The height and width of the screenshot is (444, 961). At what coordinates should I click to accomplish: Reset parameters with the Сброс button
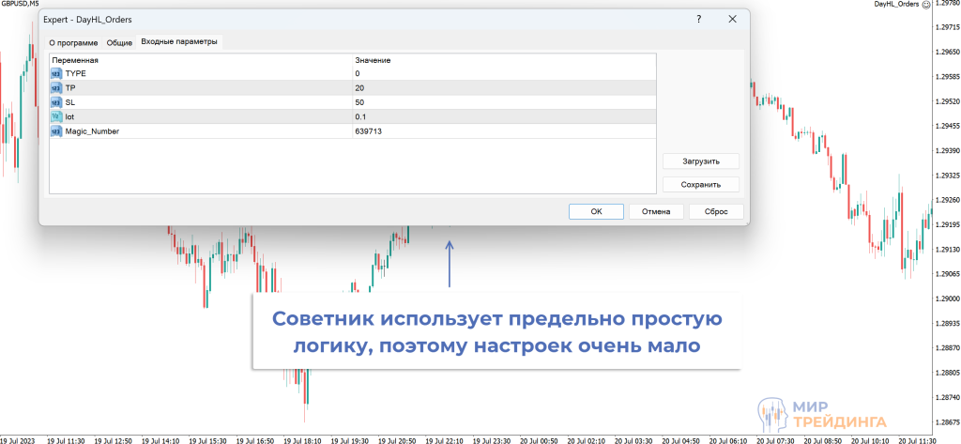point(716,211)
